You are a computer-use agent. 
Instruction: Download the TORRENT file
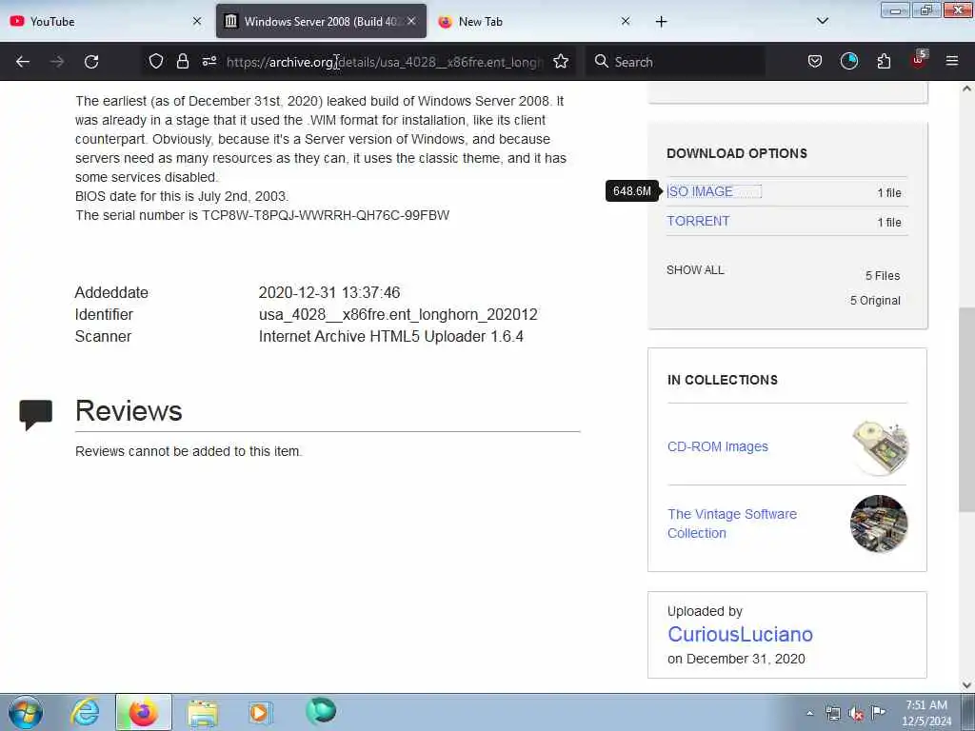coord(698,221)
